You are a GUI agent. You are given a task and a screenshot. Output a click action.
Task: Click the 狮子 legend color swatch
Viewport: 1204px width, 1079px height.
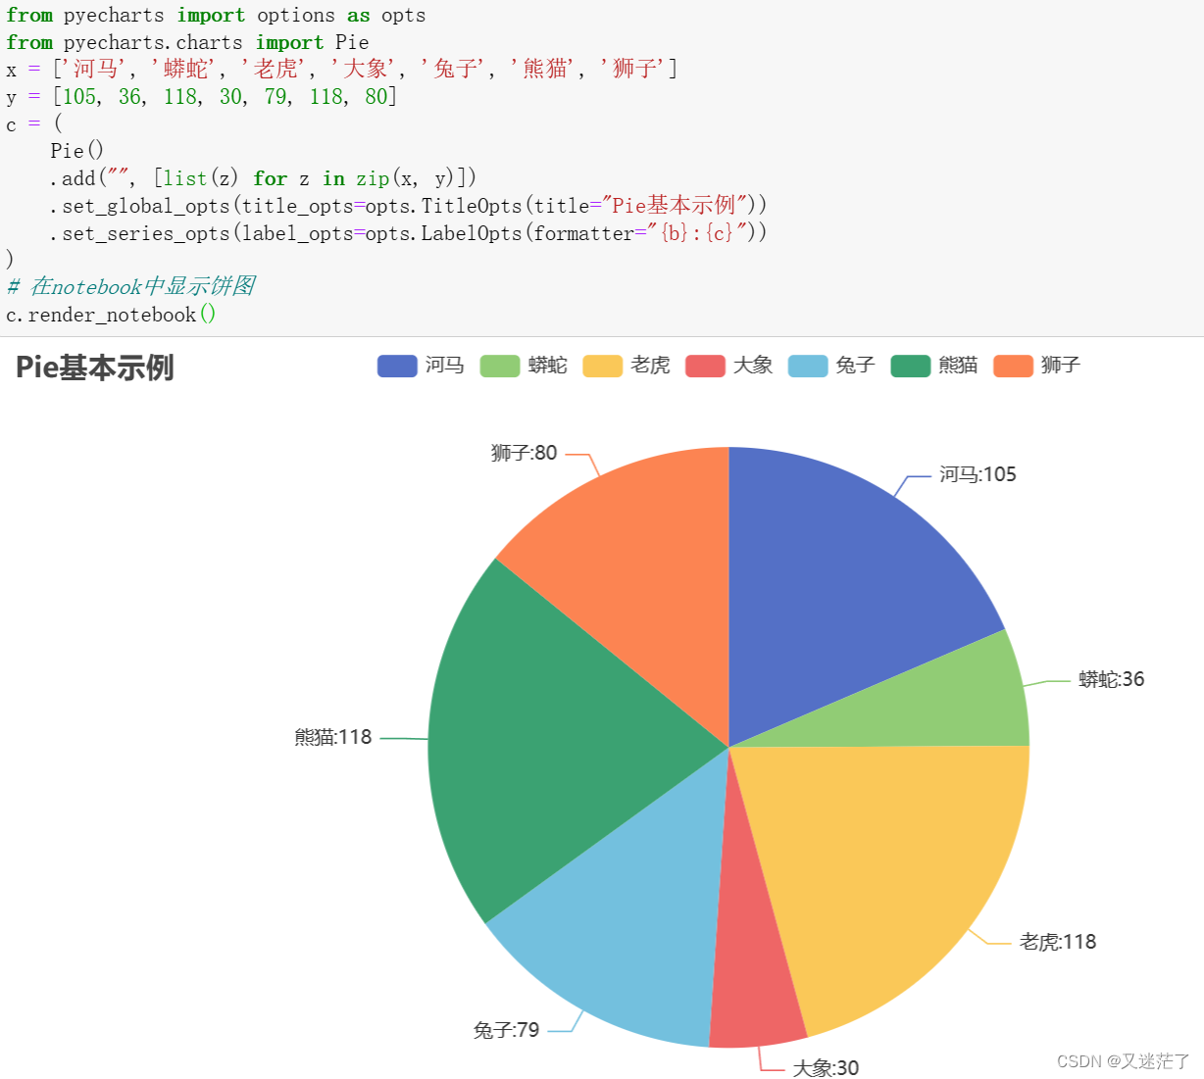click(x=1015, y=365)
